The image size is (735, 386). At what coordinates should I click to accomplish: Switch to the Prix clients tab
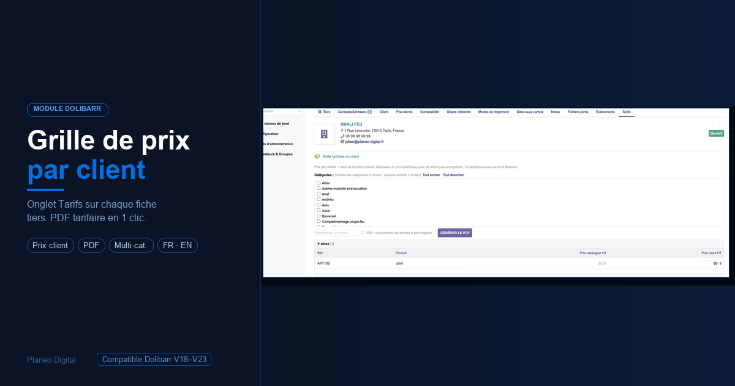click(x=404, y=112)
